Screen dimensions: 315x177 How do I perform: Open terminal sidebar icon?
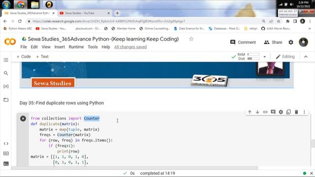coord(6,164)
